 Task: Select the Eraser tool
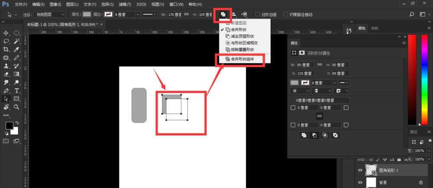point(6,74)
